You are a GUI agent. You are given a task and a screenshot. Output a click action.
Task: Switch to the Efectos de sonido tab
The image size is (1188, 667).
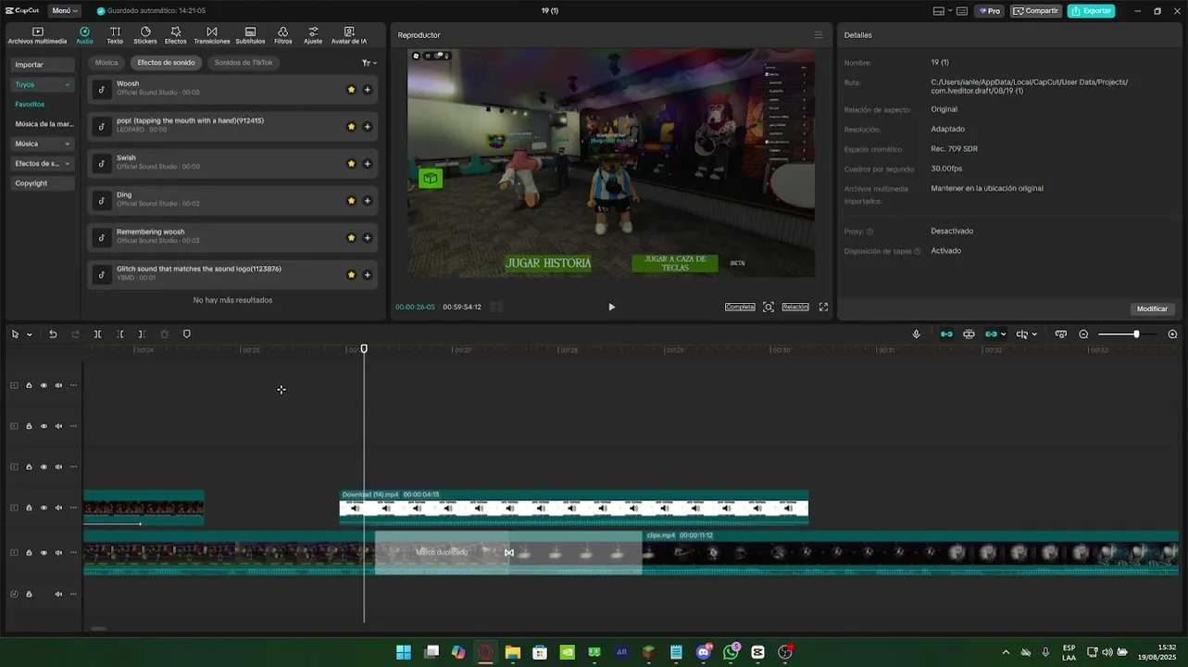166,63
